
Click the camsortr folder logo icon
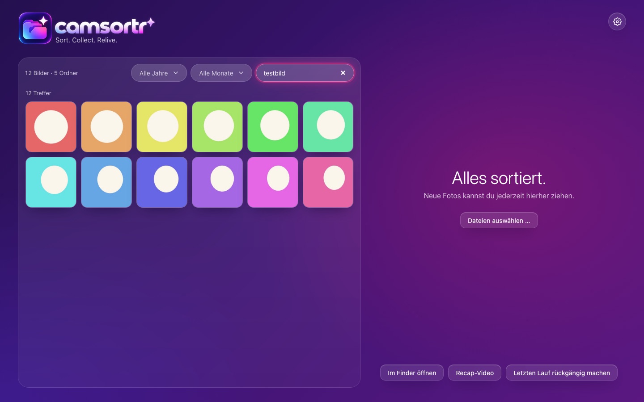[35, 28]
